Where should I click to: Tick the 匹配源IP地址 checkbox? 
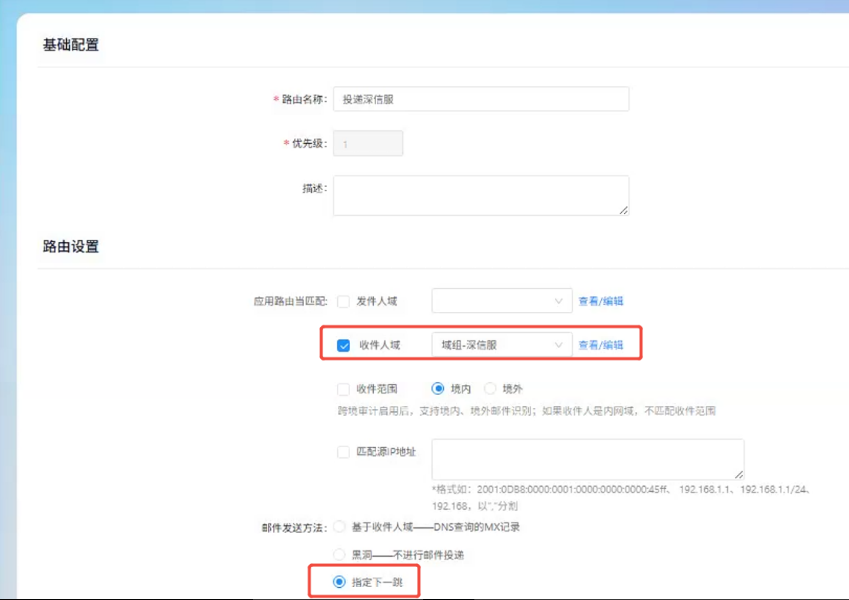click(343, 452)
